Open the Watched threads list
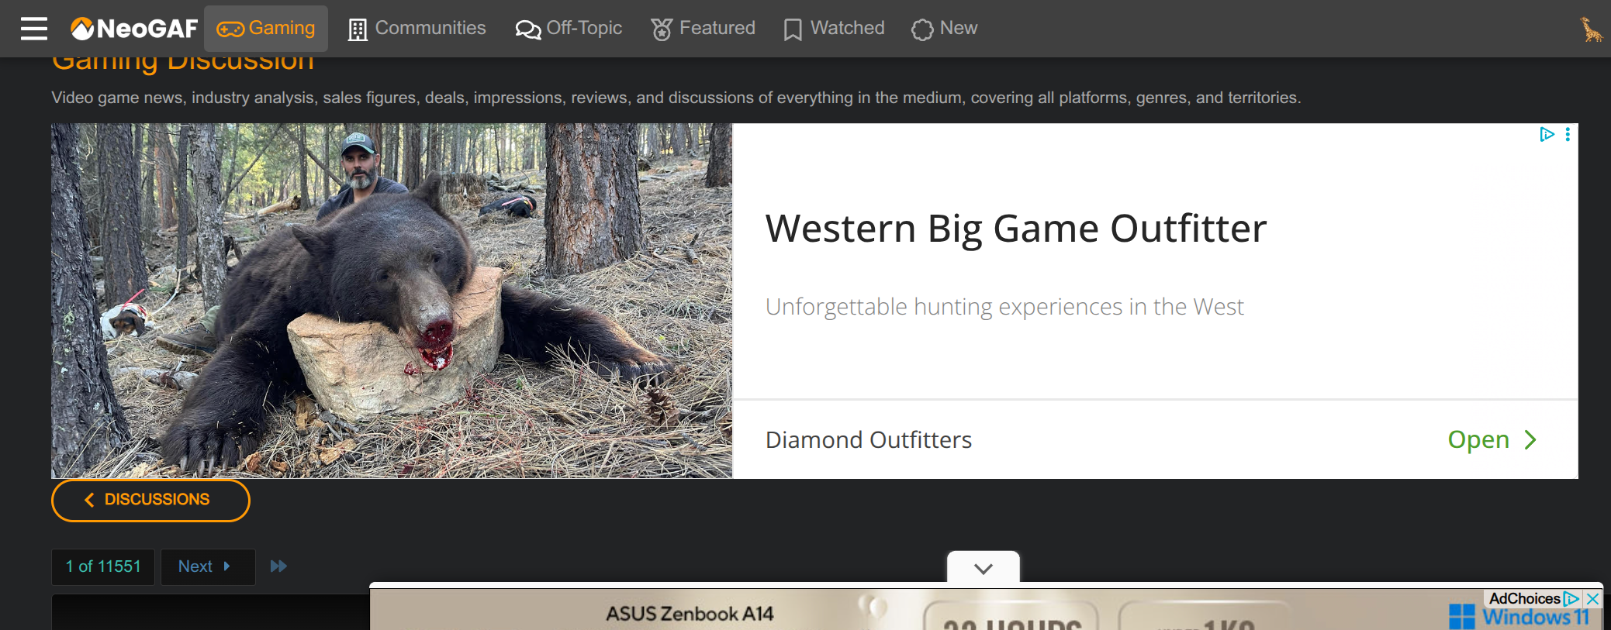 pos(834,29)
